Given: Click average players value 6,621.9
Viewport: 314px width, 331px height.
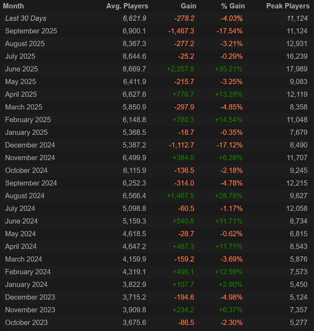Looking at the screenshot, I should click(134, 18).
